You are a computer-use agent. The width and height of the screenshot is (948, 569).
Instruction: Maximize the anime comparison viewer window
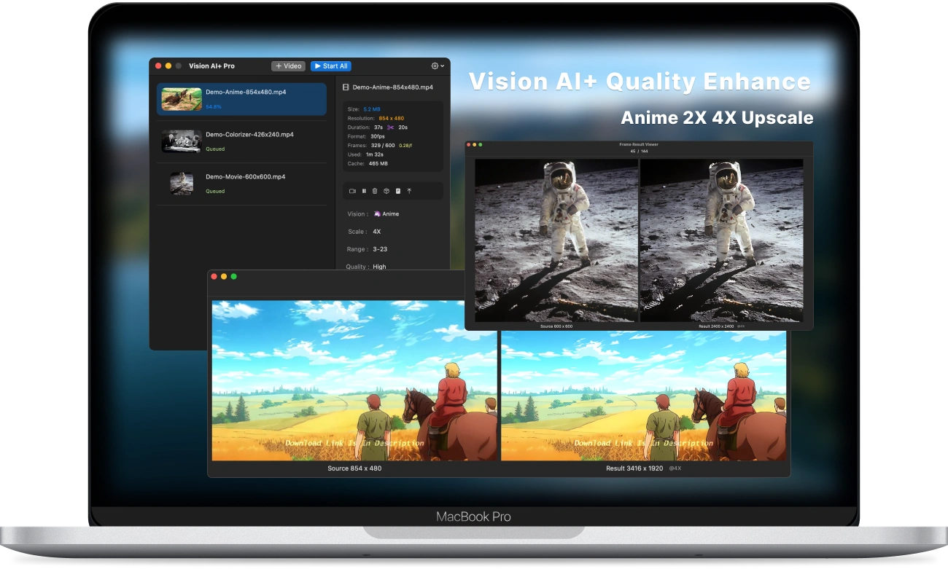(234, 277)
